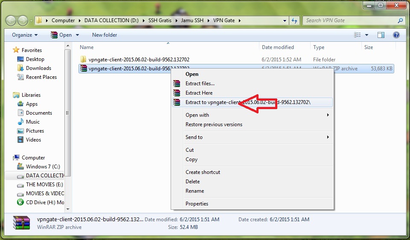
Task: Click the Open button in the toolbar
Action: point(61,35)
